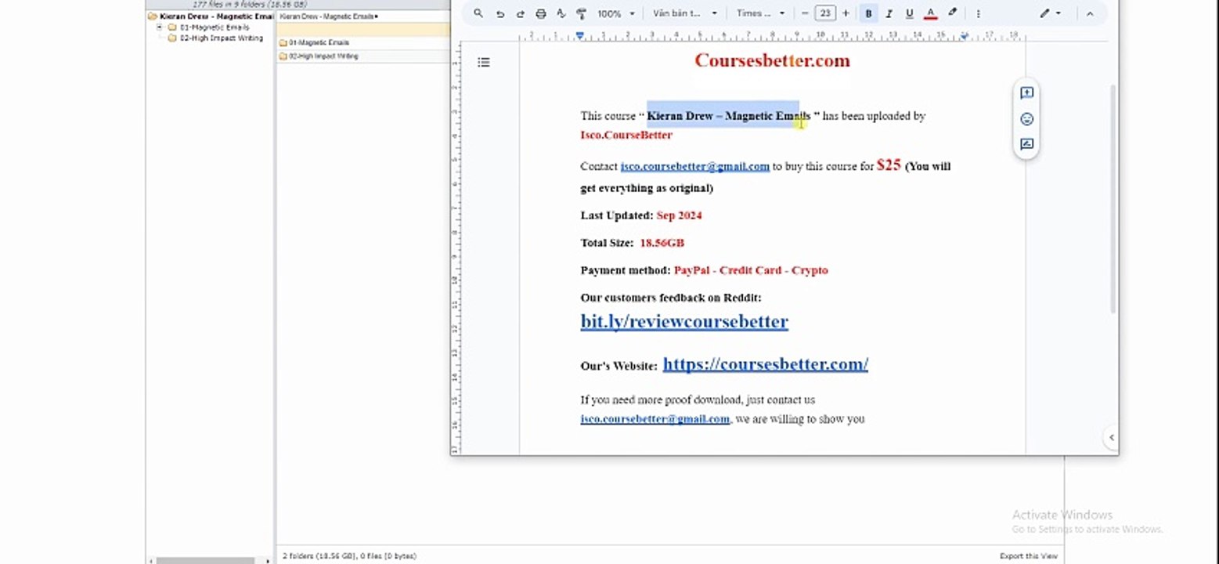The width and height of the screenshot is (1219, 564).
Task: Open the three-dot more options menu
Action: click(978, 13)
